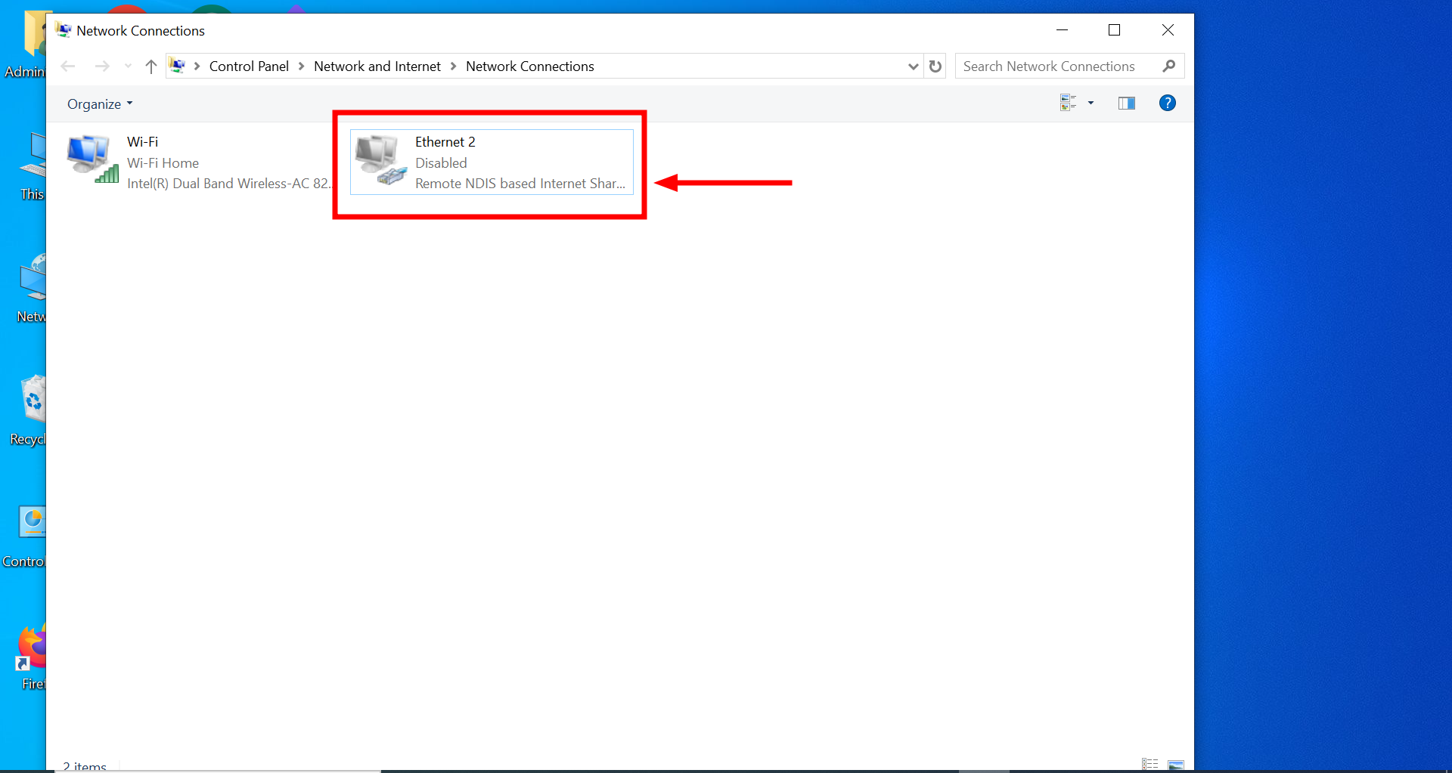Viewport: 1452px width, 773px height.
Task: Click the back navigation arrow
Action: (x=68, y=66)
